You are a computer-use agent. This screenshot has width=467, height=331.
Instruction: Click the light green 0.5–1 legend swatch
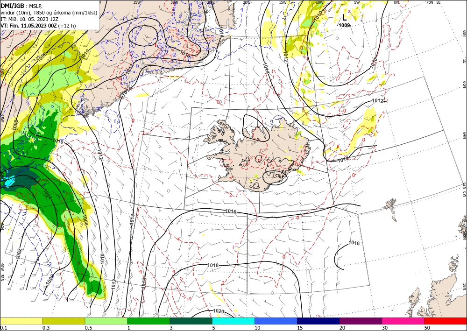(106, 321)
